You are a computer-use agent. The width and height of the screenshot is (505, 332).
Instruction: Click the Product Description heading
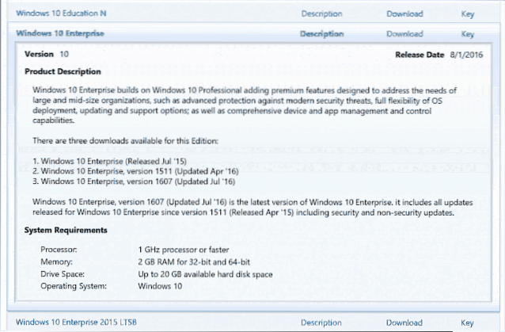(64, 72)
